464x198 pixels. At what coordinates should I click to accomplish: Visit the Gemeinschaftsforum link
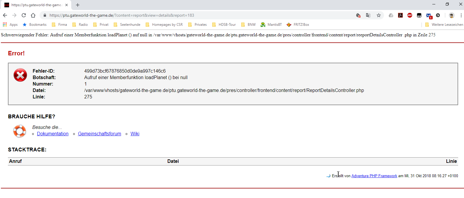click(99, 134)
